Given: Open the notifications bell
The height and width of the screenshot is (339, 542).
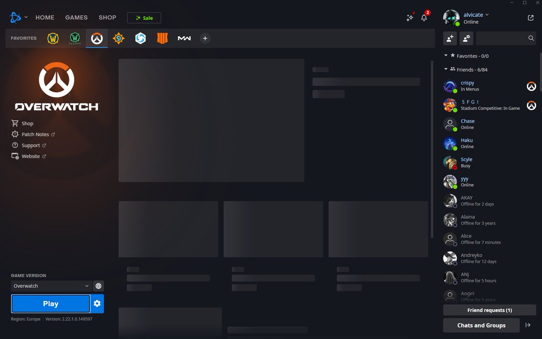Looking at the screenshot, I should [424, 18].
